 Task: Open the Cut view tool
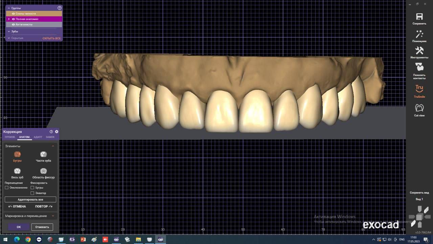(x=419, y=108)
